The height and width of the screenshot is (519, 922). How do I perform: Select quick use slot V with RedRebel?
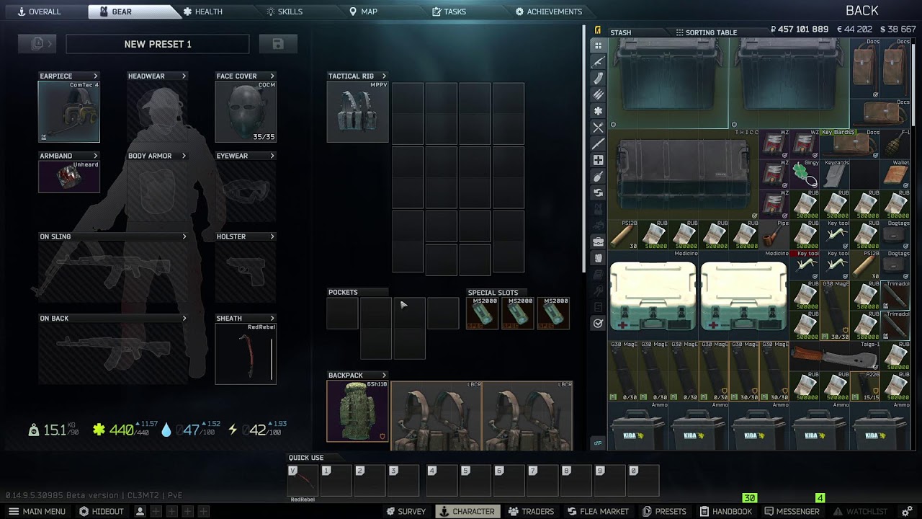click(x=303, y=481)
